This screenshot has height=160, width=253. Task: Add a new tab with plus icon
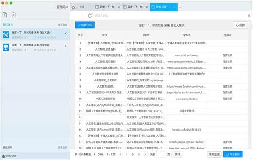[x=180, y=7]
